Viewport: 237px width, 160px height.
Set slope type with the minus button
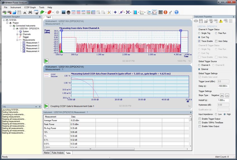(x=227, y=95)
